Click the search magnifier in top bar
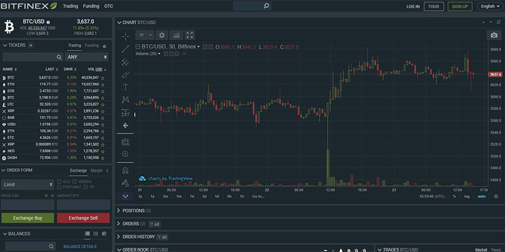The height and width of the screenshot is (252, 505). tap(266, 6)
